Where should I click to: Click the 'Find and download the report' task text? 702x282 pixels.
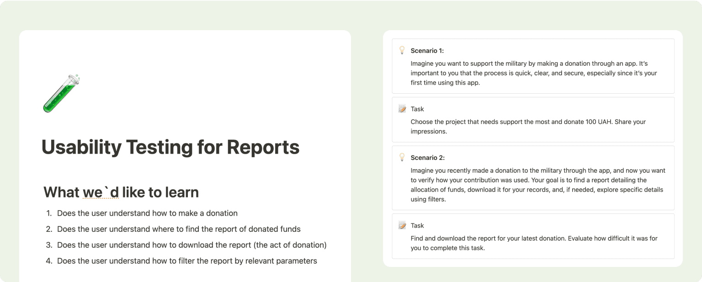pyautogui.click(x=534, y=243)
